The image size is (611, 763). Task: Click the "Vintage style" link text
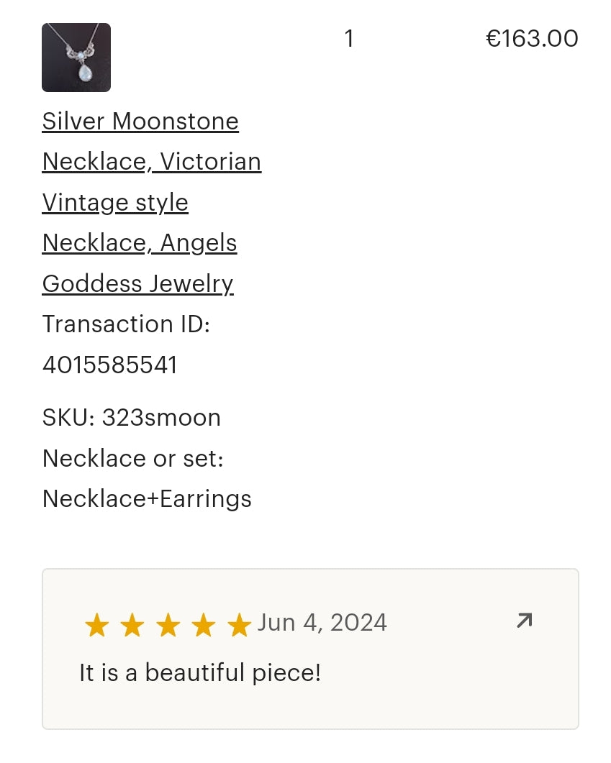pos(115,203)
